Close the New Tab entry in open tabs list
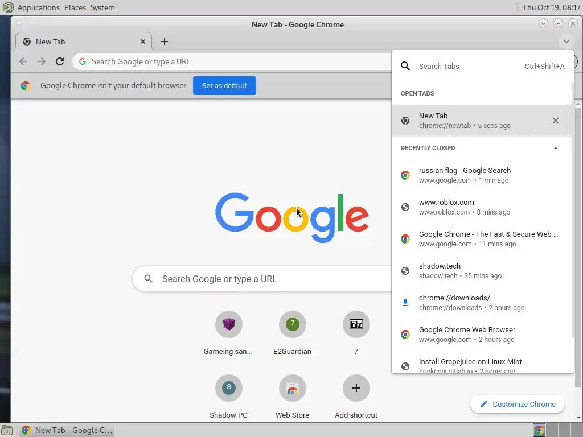This screenshot has width=583, height=437. (x=556, y=121)
